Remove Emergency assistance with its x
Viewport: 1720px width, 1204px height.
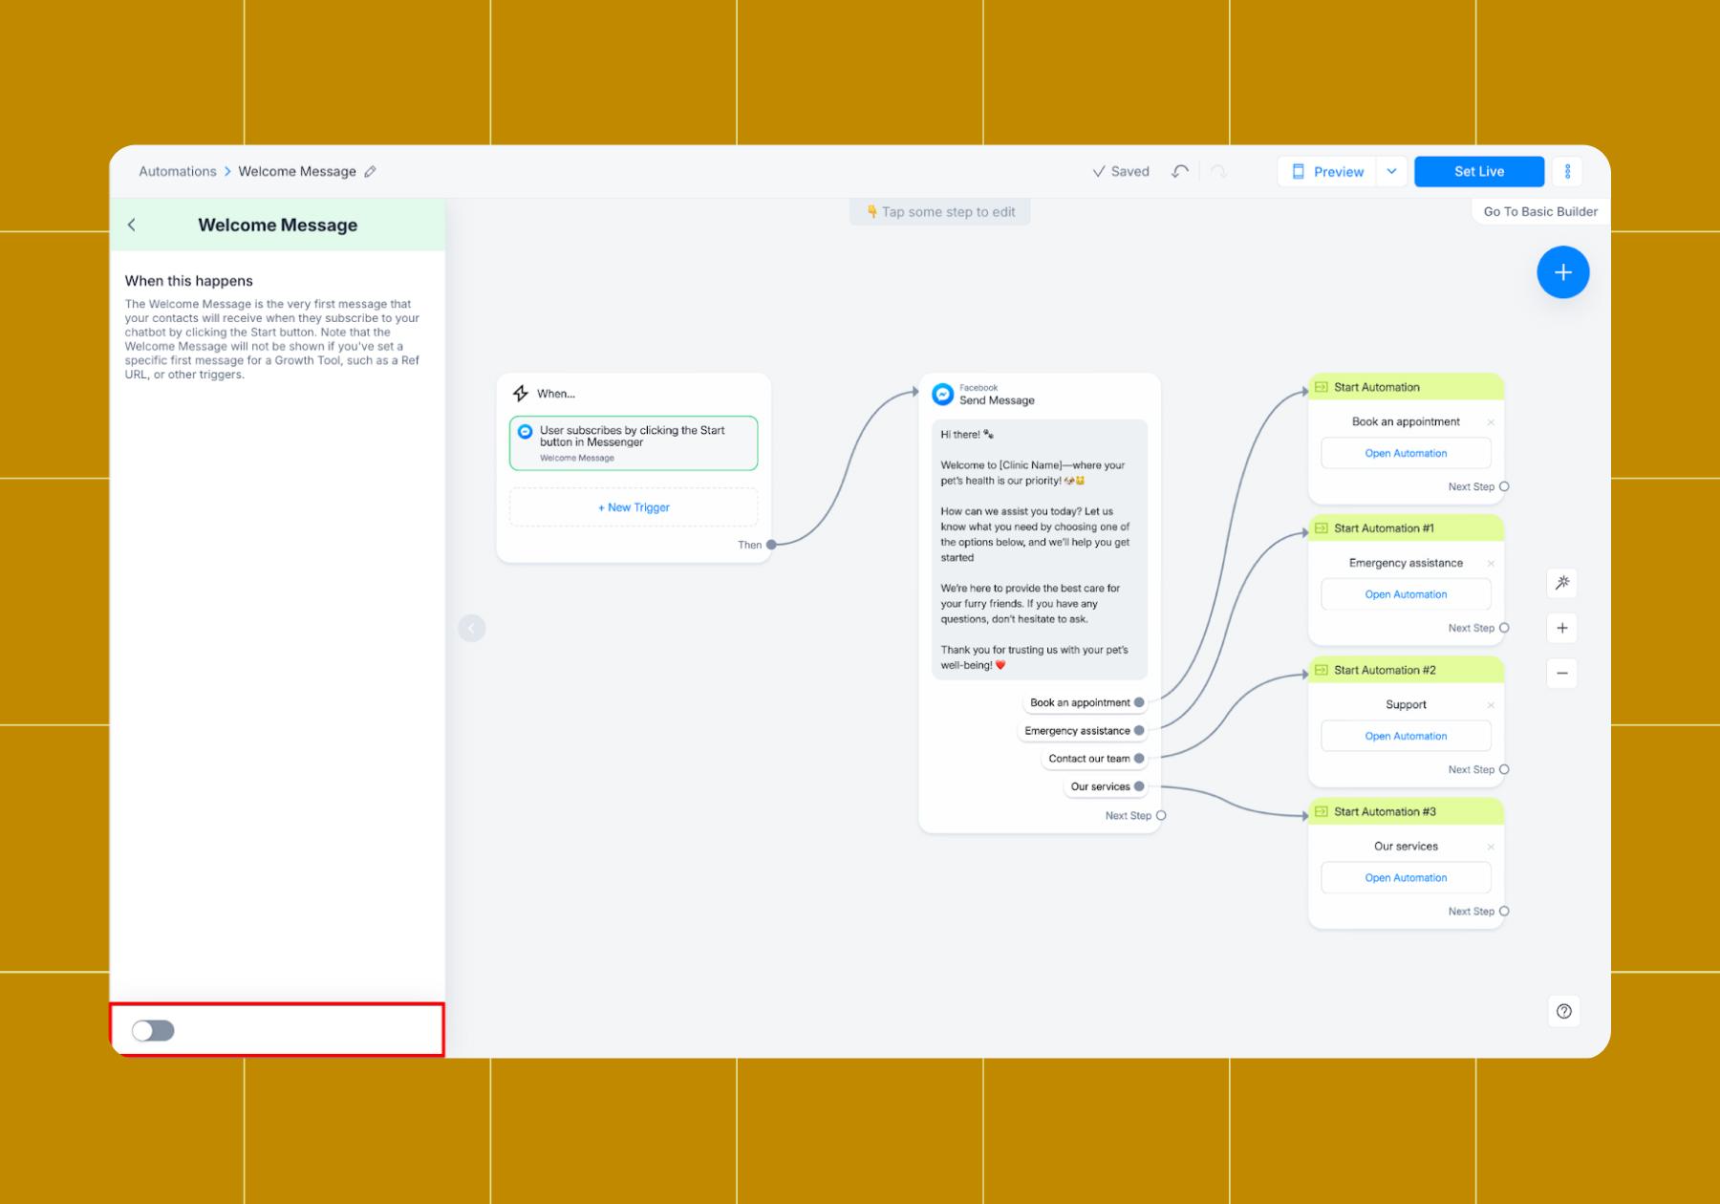coord(1490,564)
